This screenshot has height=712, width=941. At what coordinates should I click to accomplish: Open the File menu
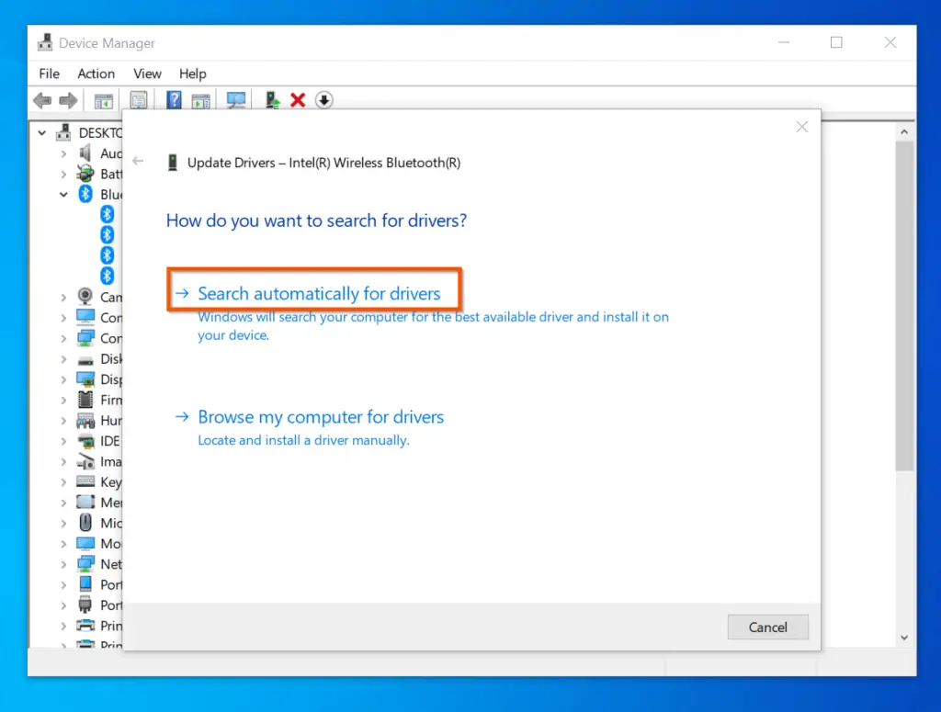49,73
